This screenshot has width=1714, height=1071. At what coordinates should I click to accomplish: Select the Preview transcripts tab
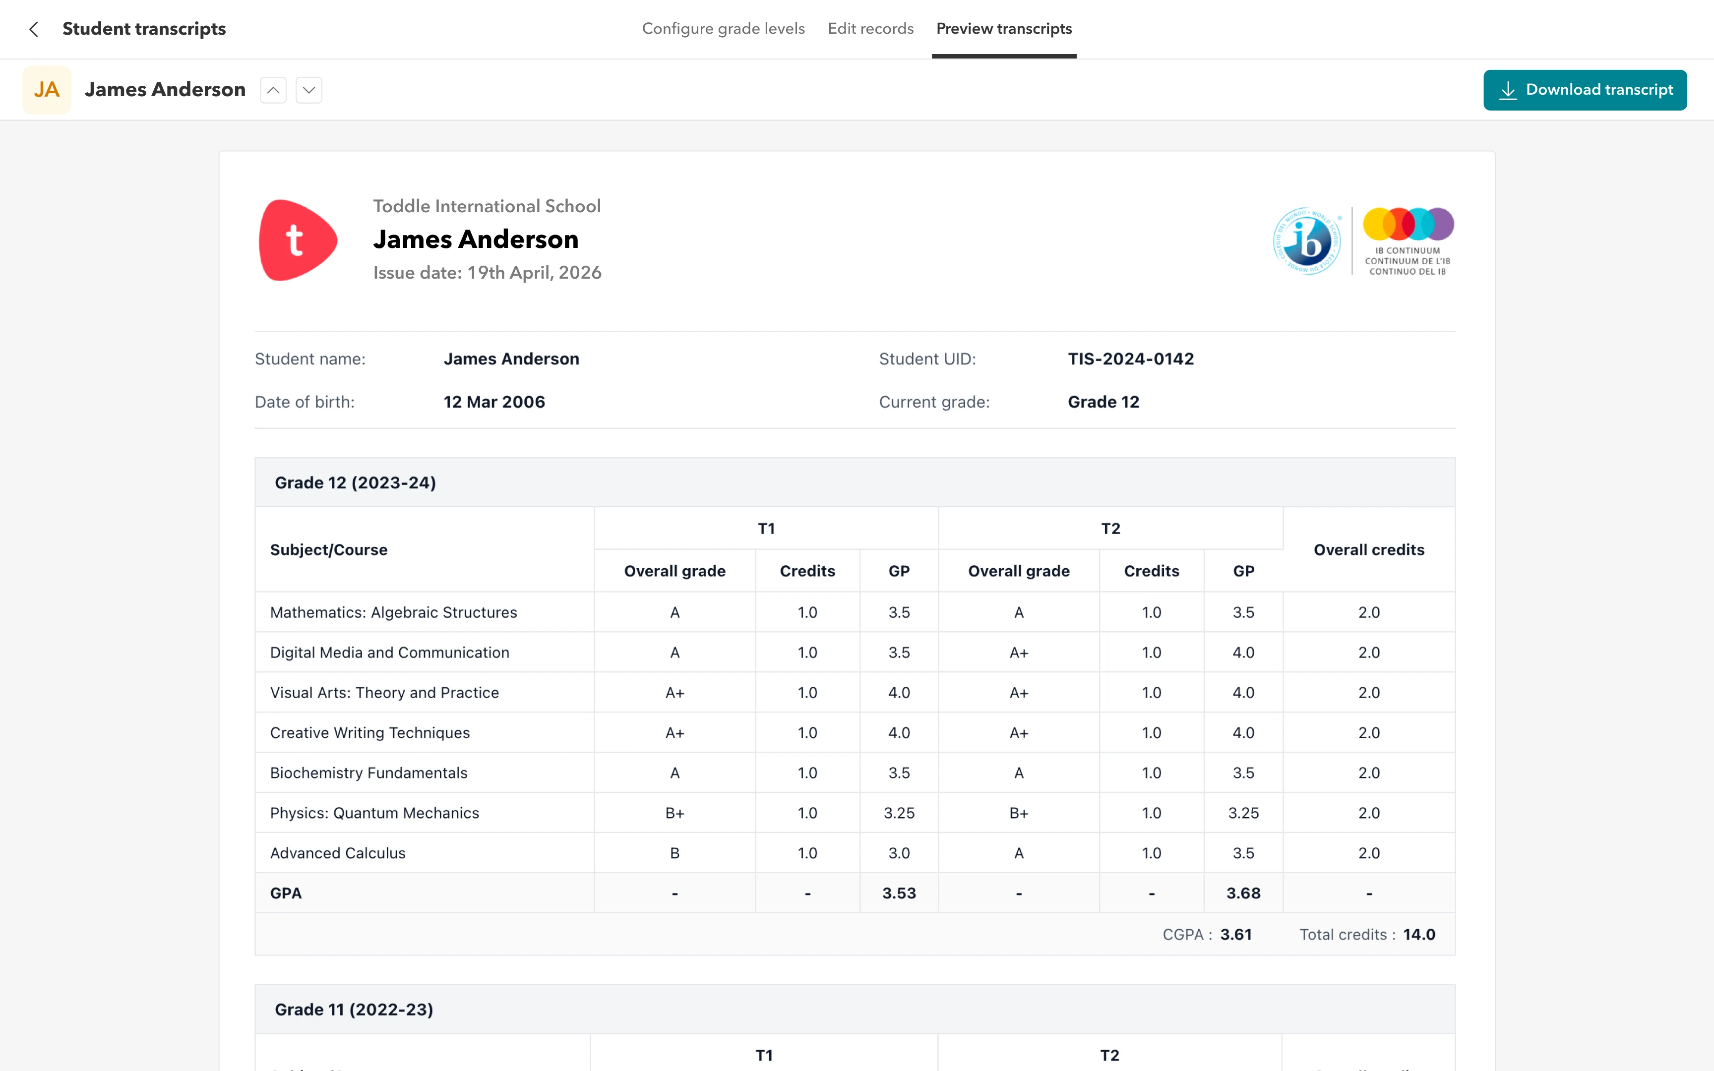pyautogui.click(x=1004, y=29)
